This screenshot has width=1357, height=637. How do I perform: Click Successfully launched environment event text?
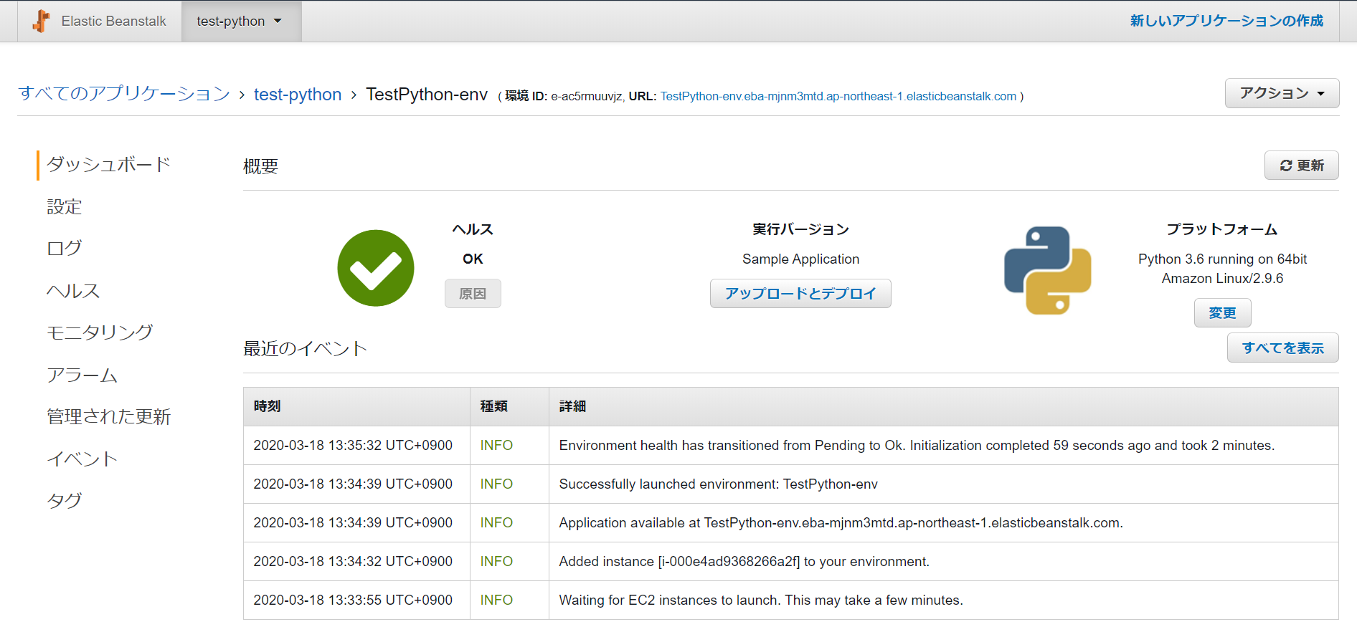point(718,484)
